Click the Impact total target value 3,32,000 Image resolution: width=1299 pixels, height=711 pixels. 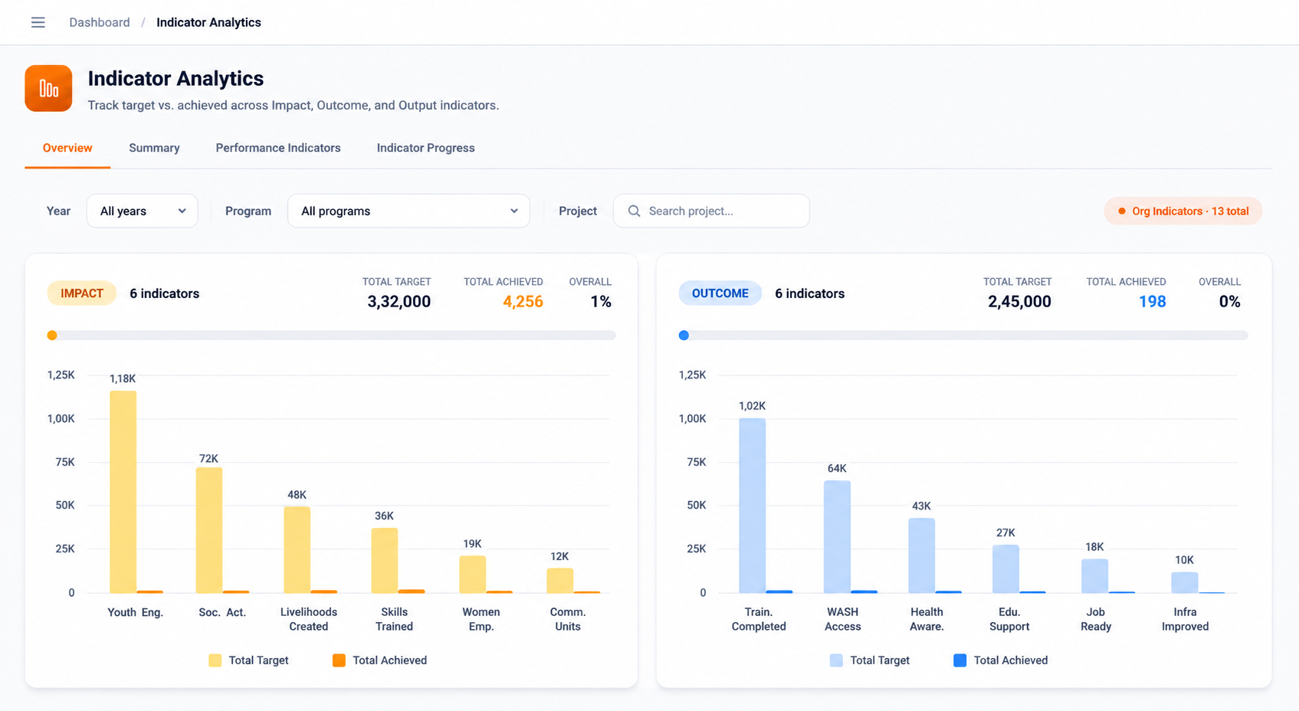tap(399, 302)
